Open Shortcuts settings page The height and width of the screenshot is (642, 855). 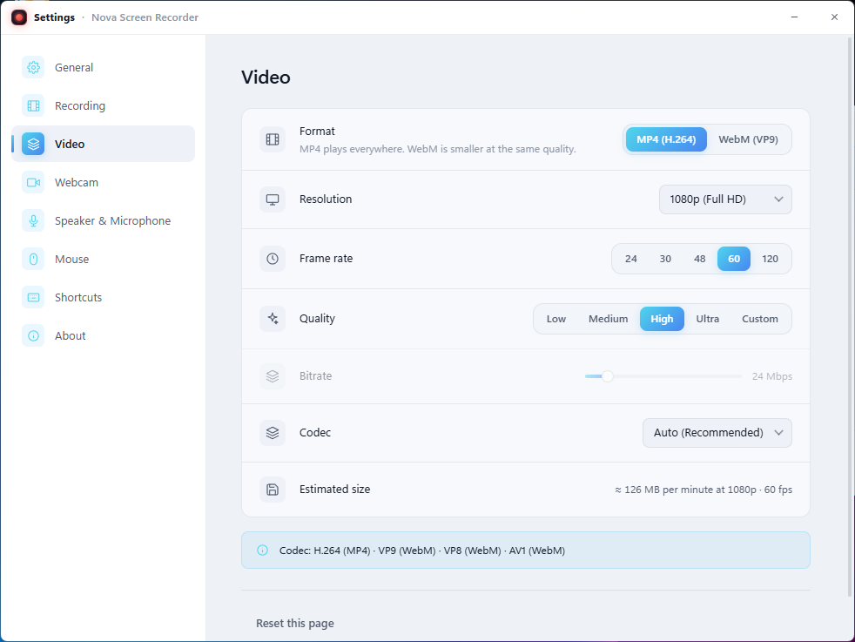click(x=103, y=297)
